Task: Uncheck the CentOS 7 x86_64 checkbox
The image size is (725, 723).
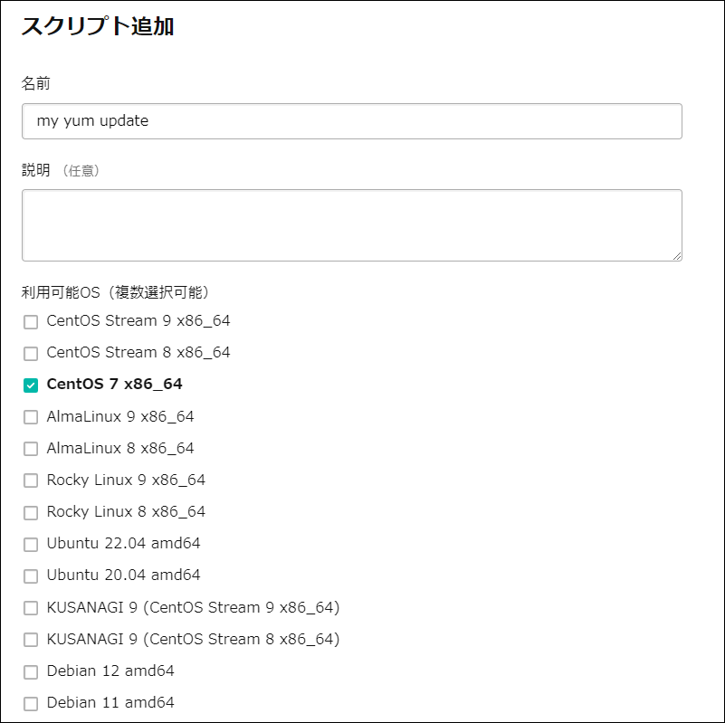Action: coord(31,385)
